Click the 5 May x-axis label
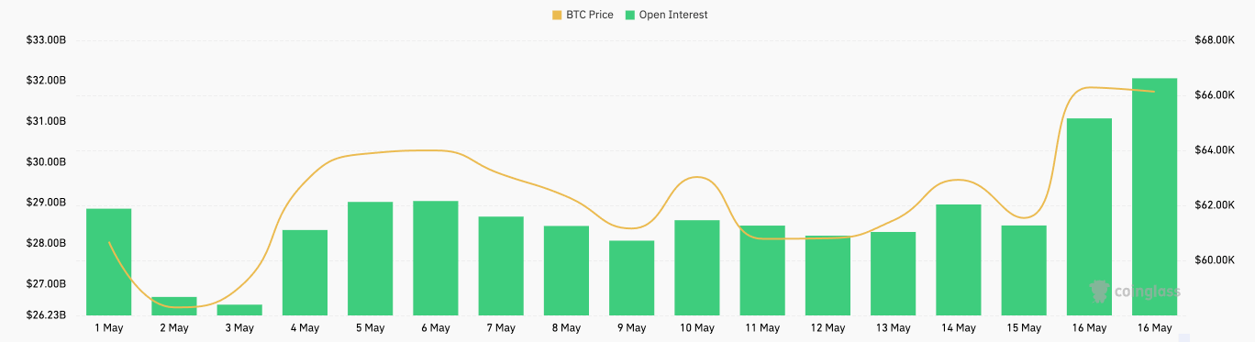 click(370, 327)
